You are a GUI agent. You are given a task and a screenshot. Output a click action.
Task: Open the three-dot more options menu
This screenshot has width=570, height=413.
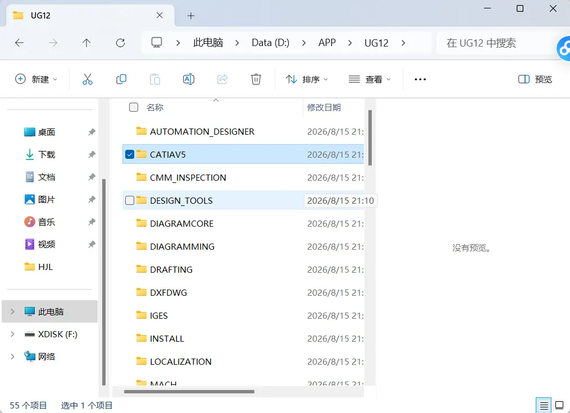[x=420, y=79]
